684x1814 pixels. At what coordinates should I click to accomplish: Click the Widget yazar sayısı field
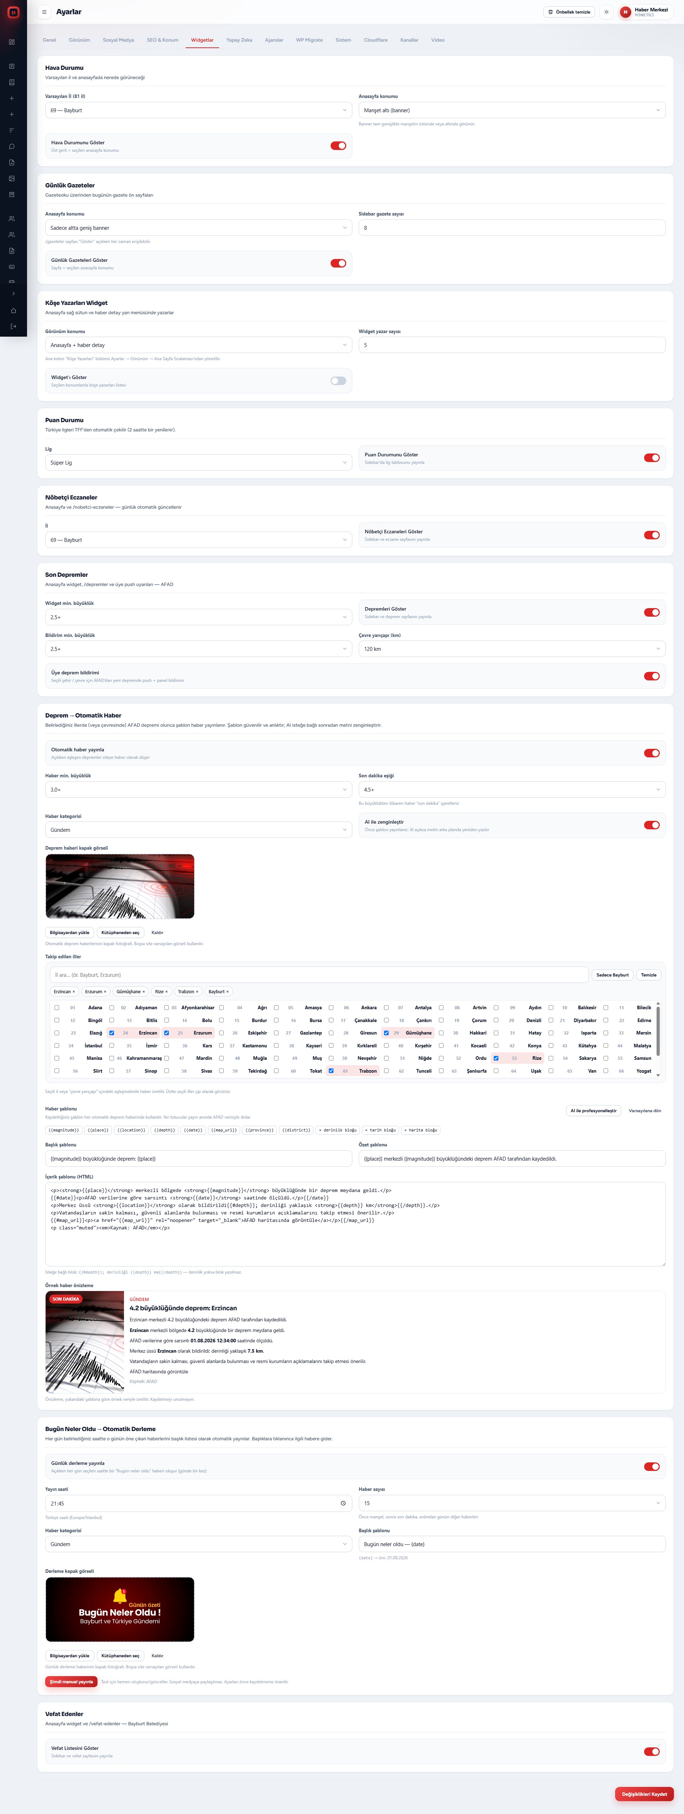[x=512, y=345]
